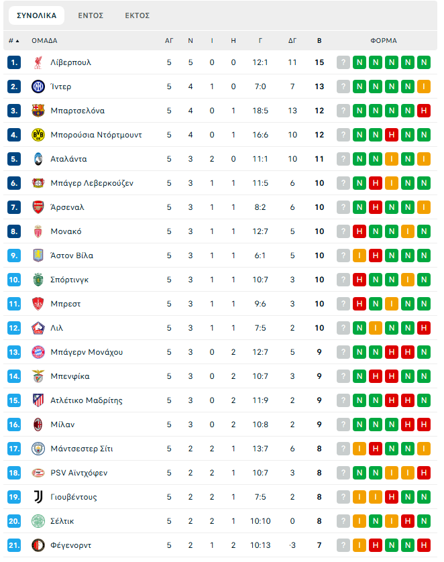Click the Arsenal club crest icon
This screenshot has width=444, height=562.
pyautogui.click(x=38, y=207)
